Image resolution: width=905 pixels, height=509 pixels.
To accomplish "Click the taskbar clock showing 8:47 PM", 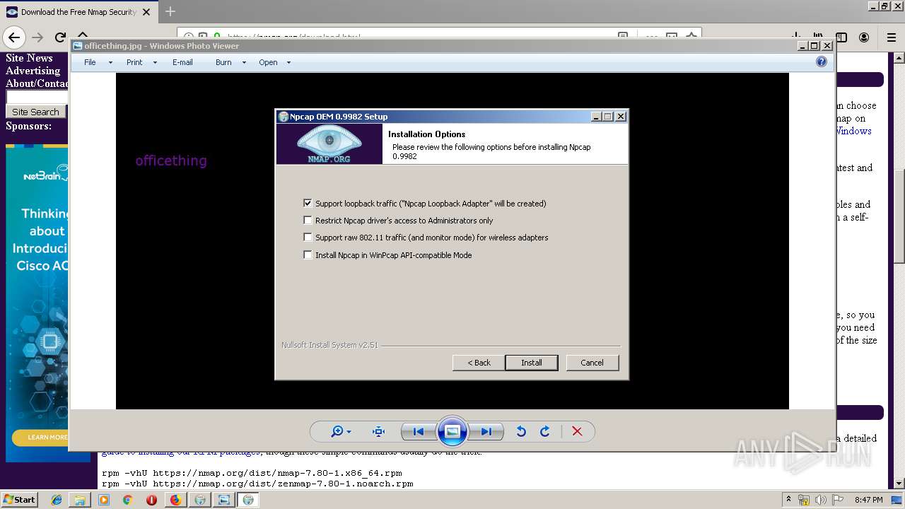I will tap(868, 500).
